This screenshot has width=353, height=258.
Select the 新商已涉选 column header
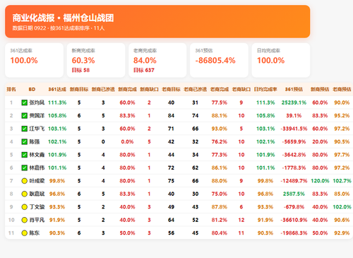[x=103, y=89]
